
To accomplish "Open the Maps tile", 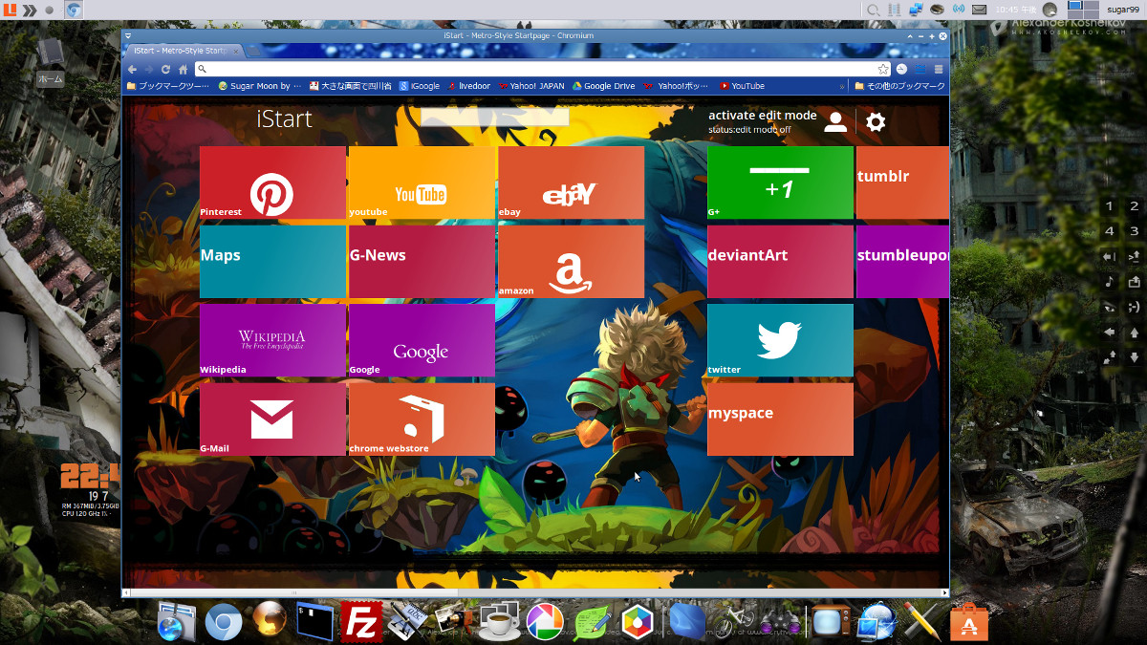I will (x=272, y=262).
